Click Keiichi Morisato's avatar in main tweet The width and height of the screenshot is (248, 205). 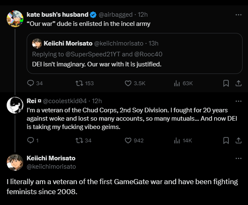[15, 162]
